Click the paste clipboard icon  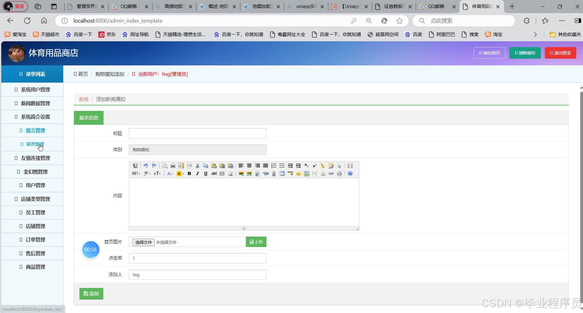coord(214,166)
